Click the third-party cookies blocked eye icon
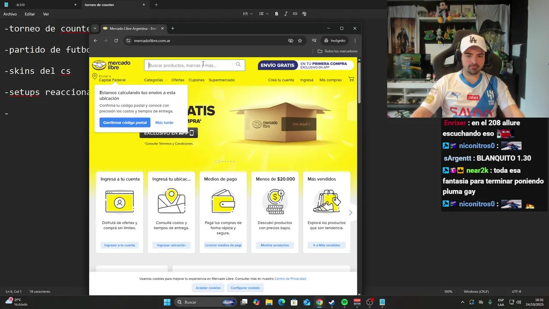The image size is (549, 309). pos(291,41)
